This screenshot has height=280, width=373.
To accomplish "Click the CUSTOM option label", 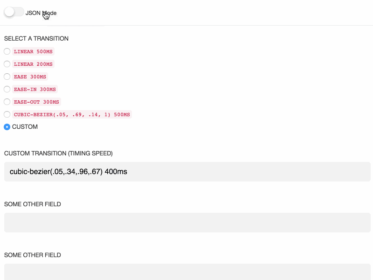I will 25,126.
